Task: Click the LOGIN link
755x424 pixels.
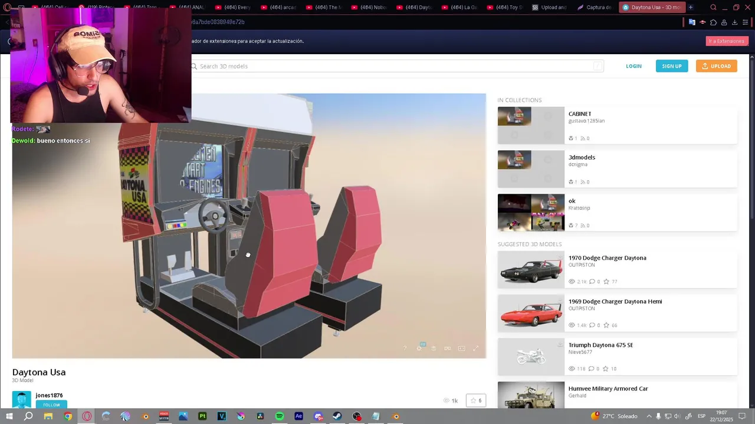Action: tap(633, 66)
